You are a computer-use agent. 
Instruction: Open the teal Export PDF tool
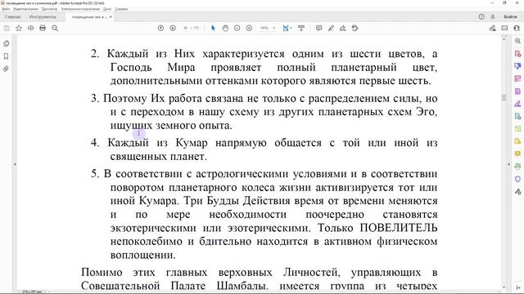coord(517,116)
